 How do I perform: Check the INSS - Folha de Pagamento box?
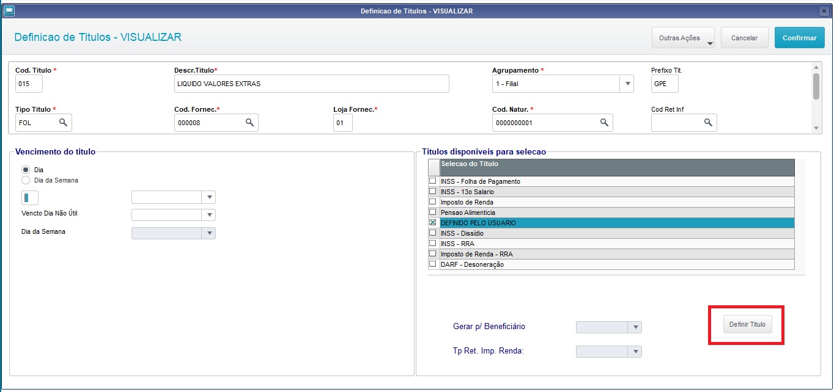[433, 181]
